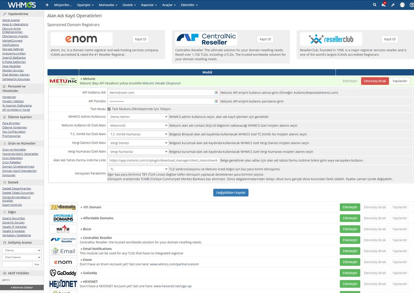414x293 pixels.
Task: Click the Alan Adı Tahsis Formu link field
Action: 163,160
